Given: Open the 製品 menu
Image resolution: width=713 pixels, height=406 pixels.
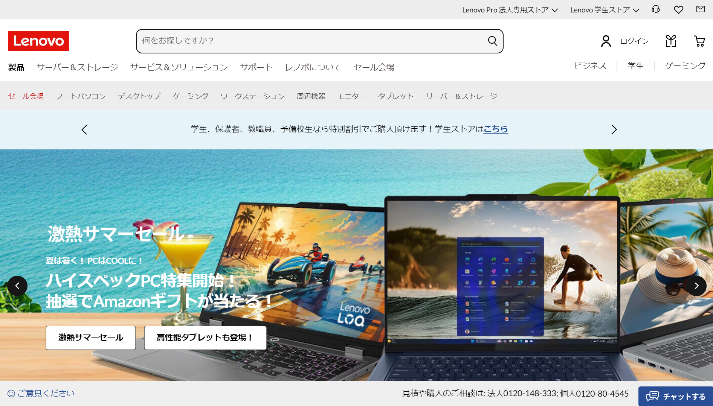Looking at the screenshot, I should [16, 67].
